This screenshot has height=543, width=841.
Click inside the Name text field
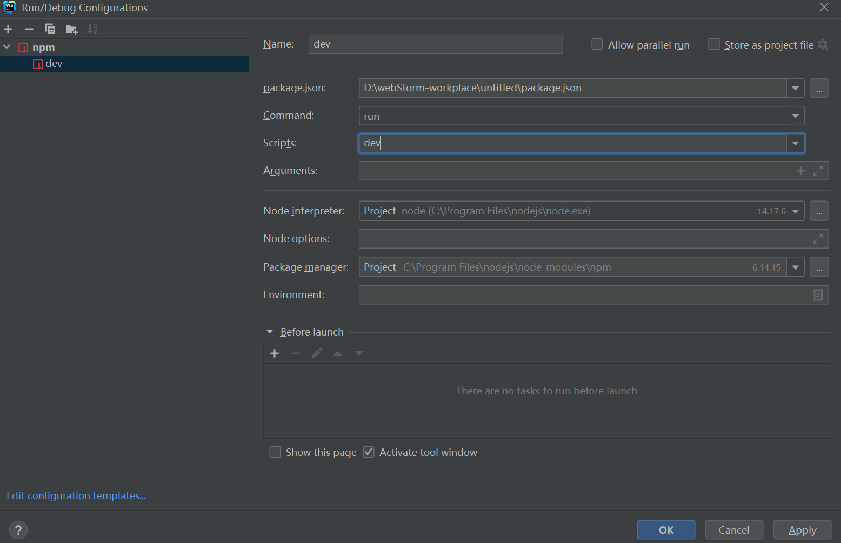pos(435,44)
